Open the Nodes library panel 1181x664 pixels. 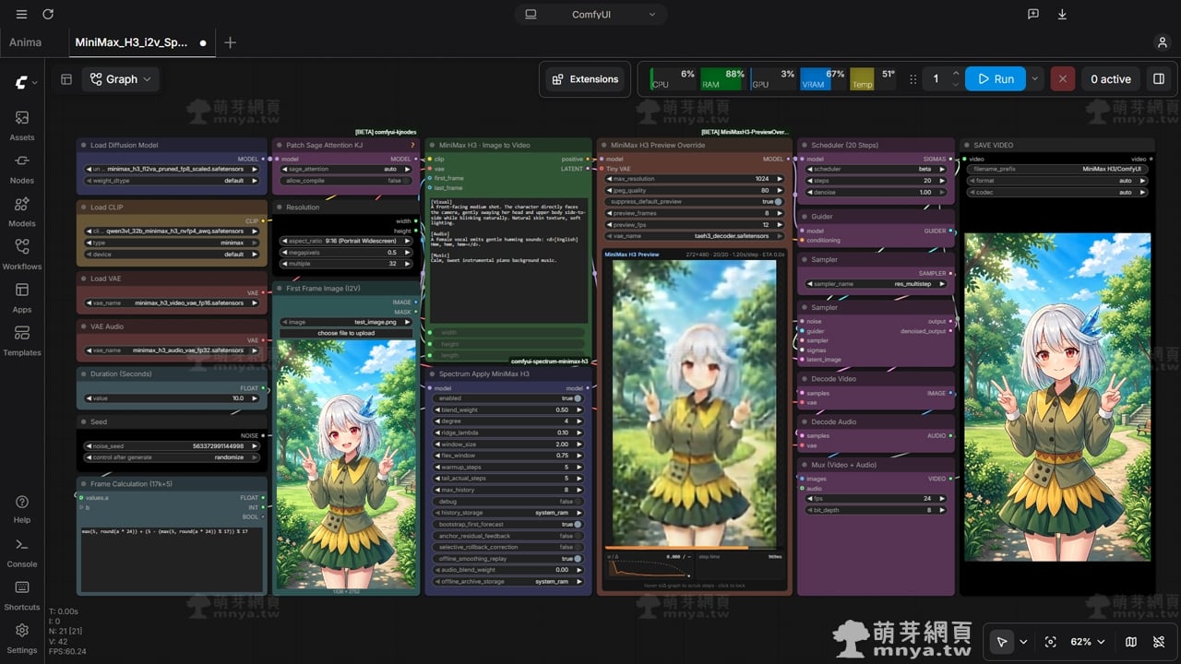(x=22, y=169)
